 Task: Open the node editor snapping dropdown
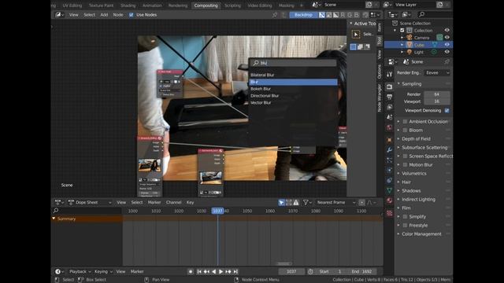(x=374, y=15)
